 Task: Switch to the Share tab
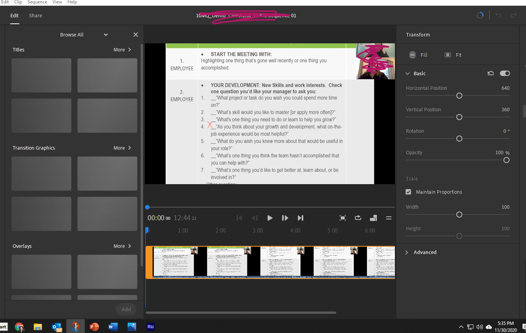coord(36,15)
